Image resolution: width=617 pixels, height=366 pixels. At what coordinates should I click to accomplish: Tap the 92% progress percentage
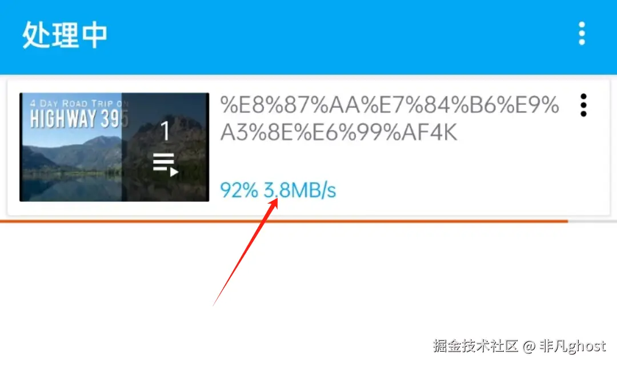click(239, 190)
